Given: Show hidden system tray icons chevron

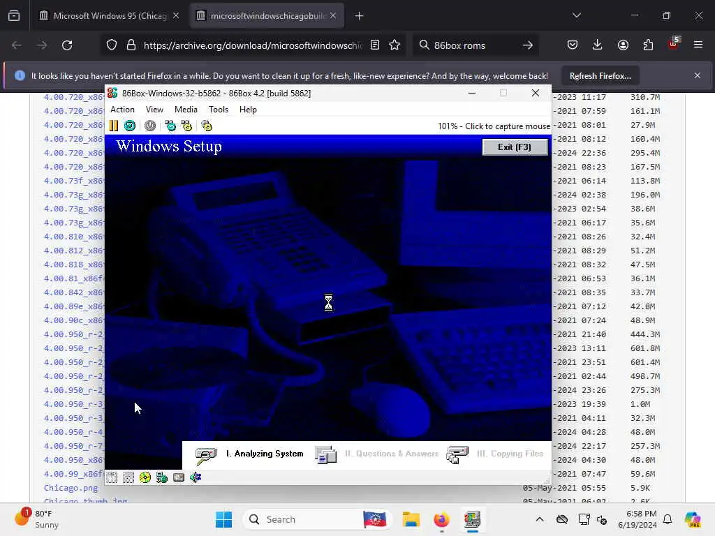Looking at the screenshot, I should point(540,519).
